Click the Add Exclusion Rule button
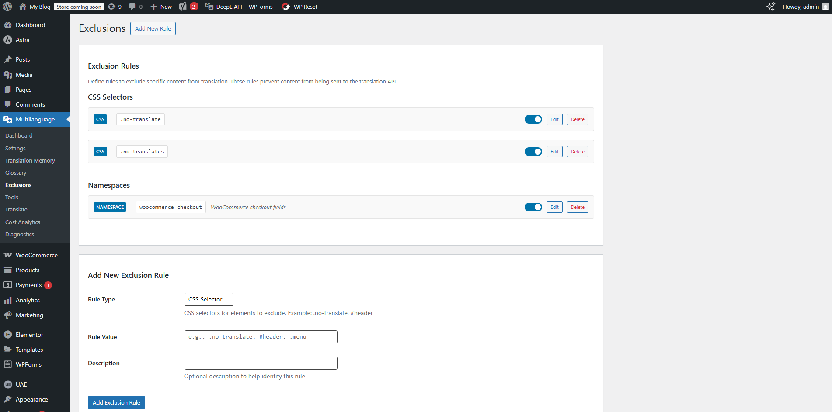This screenshot has width=832, height=412. pyautogui.click(x=116, y=402)
